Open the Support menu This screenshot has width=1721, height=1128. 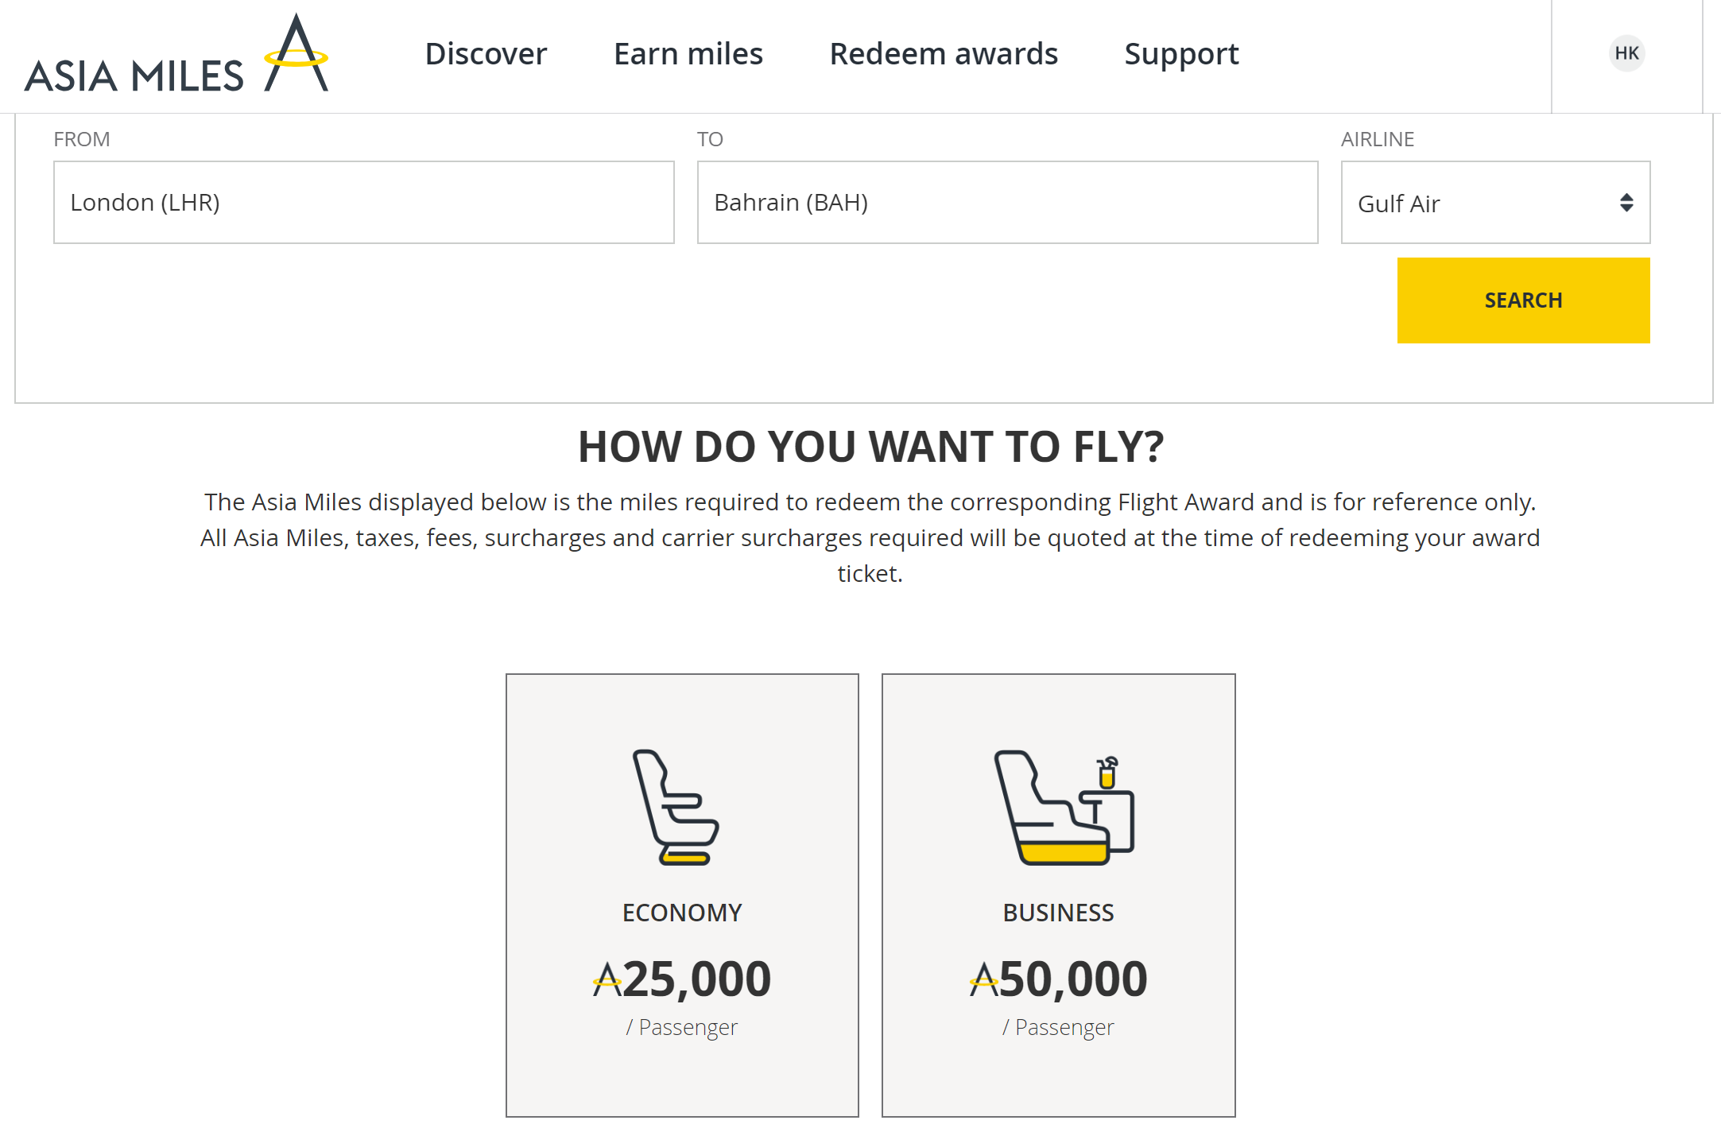[x=1181, y=54]
